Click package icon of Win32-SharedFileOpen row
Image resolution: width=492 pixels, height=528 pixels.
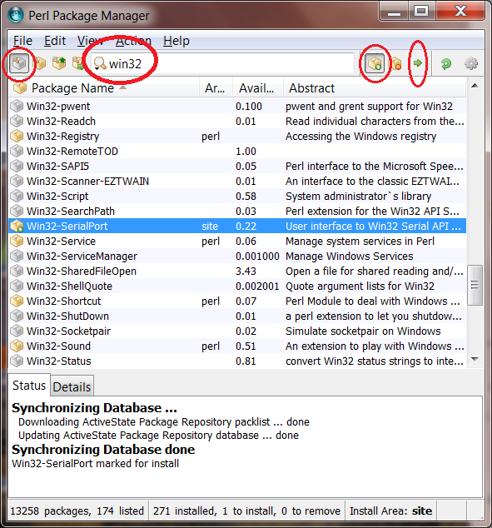16,271
